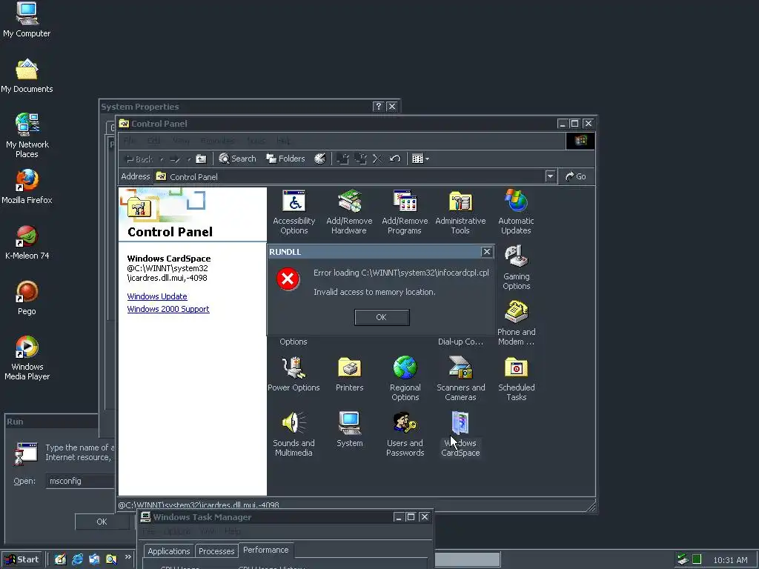Open System applet in Control Panel

coord(350,430)
